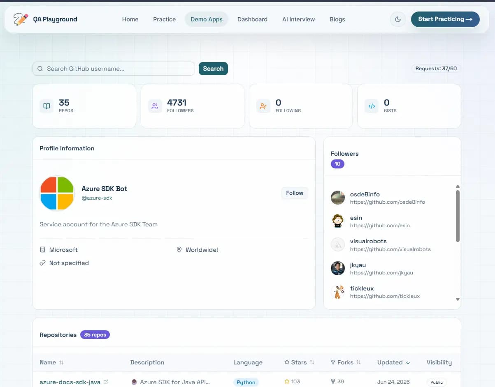495x387 pixels.
Task: Open https://github.com/osde8info link
Action: click(388, 202)
